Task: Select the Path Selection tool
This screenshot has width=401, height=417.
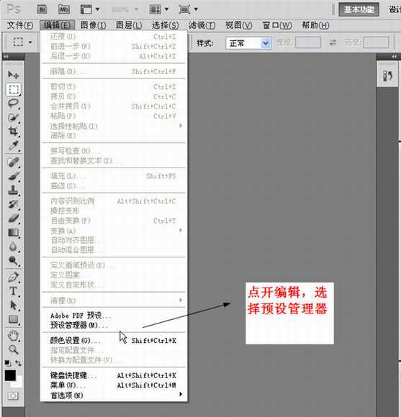Action: [x=13, y=306]
